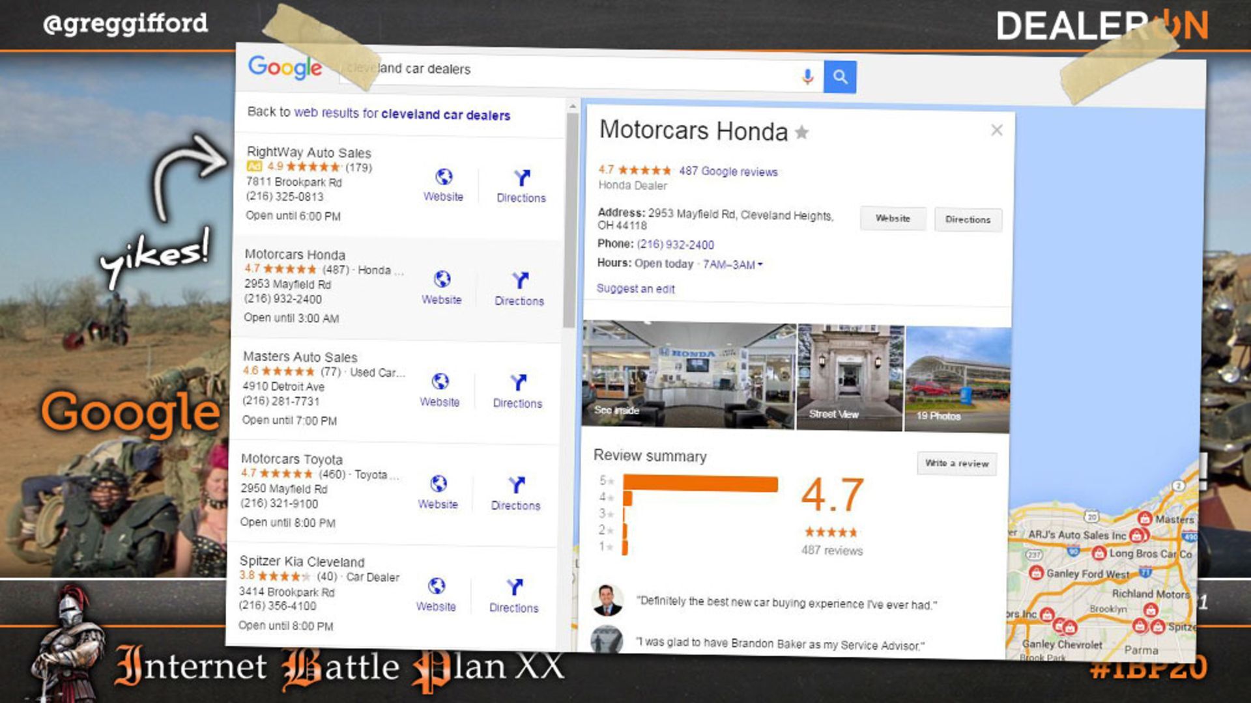Get directions to RightWay Auto Sales icon
Screen dimensions: 1251x703
(522, 178)
